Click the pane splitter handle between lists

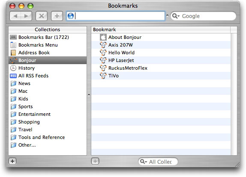[89, 95]
